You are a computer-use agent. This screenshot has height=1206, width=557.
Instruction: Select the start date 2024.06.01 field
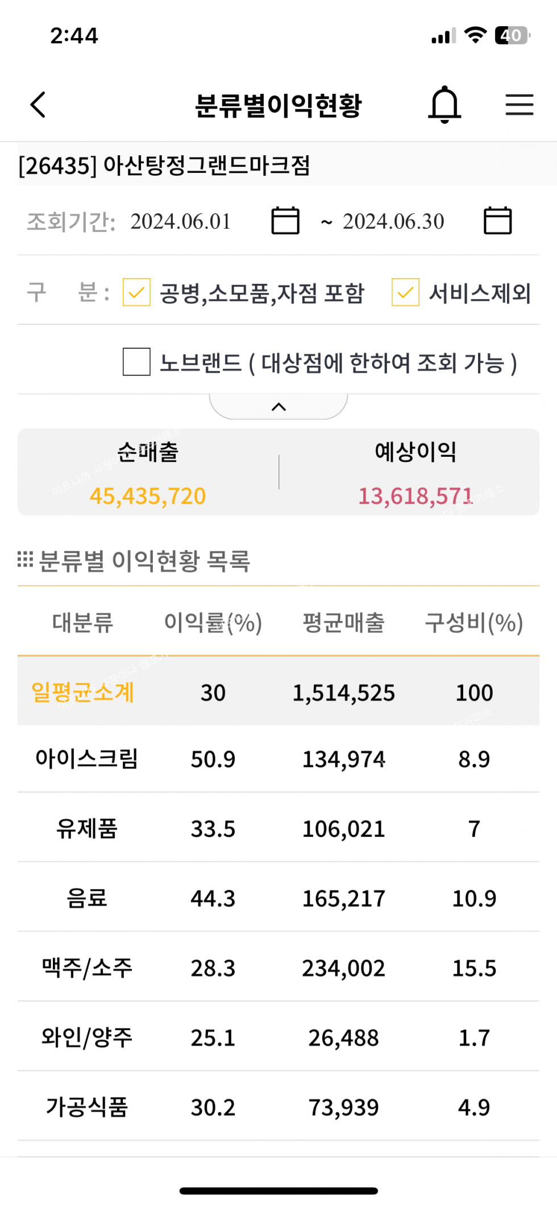[181, 221]
